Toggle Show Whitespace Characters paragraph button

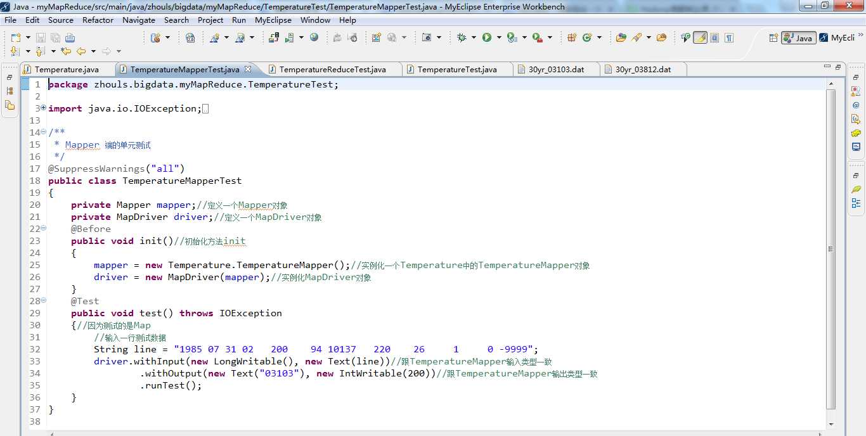(x=729, y=37)
